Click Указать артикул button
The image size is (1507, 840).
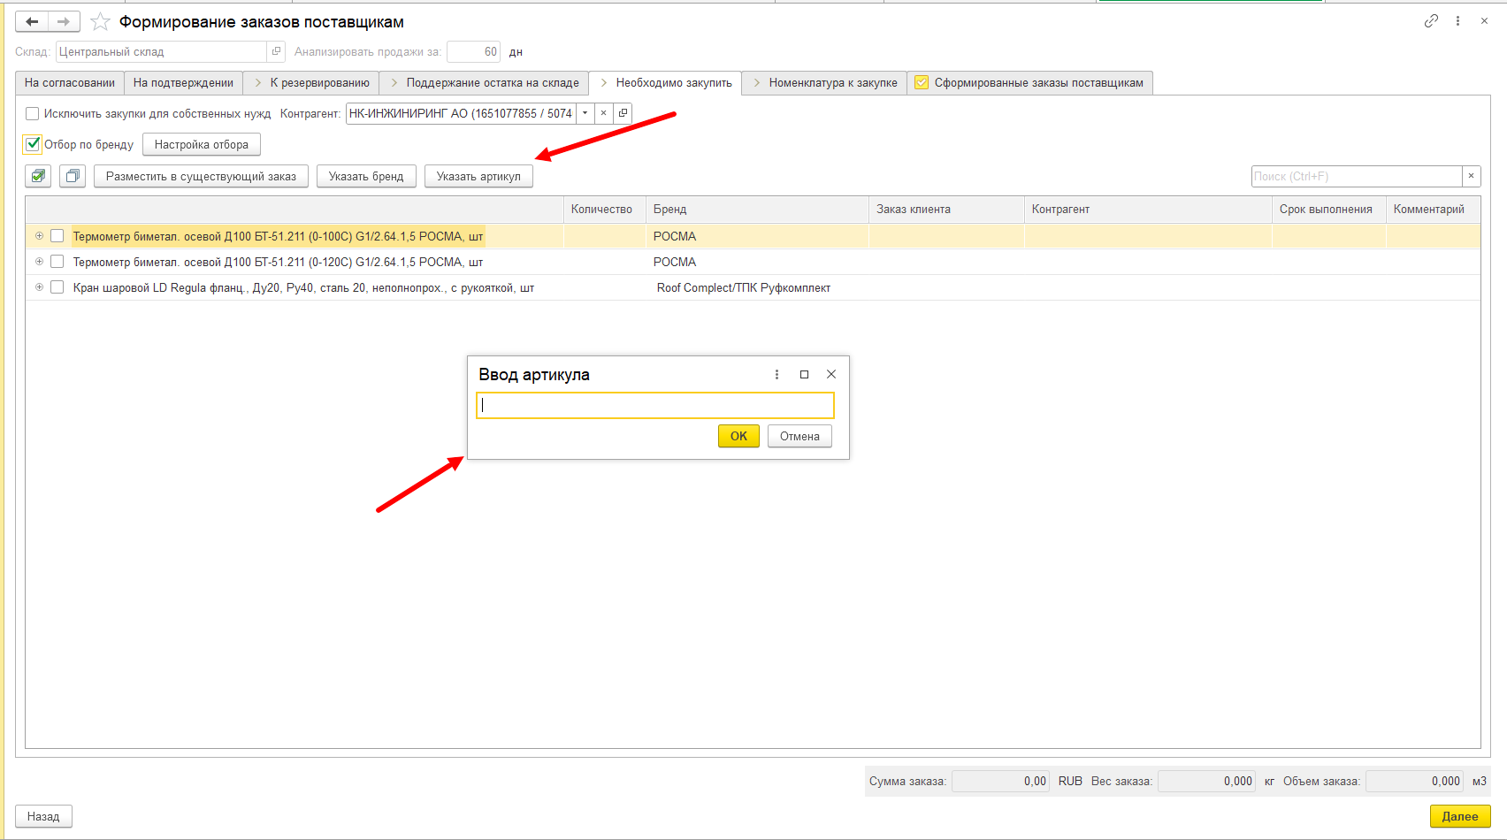[478, 176]
